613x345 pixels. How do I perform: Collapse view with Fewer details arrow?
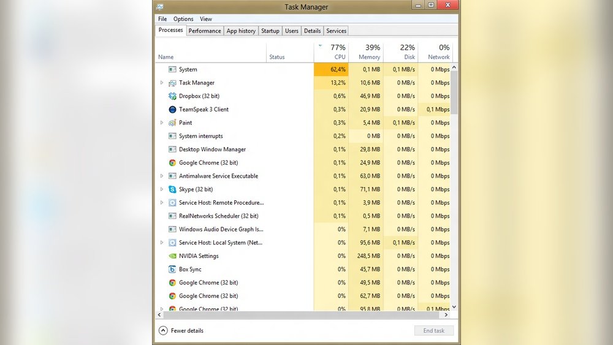click(x=163, y=330)
